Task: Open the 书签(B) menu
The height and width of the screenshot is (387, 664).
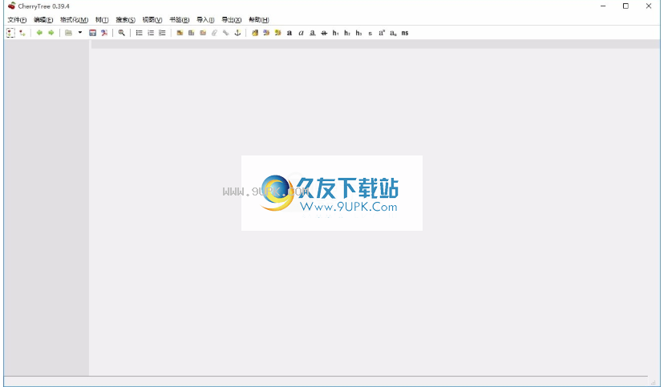Action: tap(179, 20)
